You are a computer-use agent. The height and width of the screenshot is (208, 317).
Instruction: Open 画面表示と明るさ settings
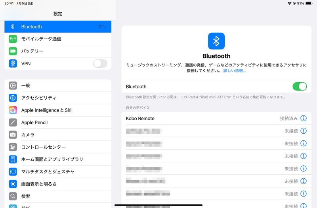[x=58, y=184]
